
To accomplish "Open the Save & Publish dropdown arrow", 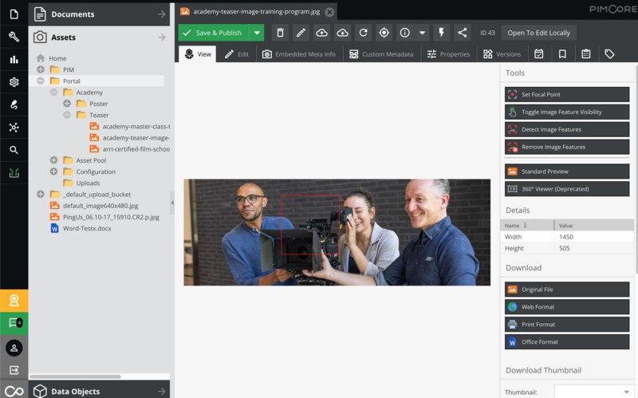I will click(257, 33).
